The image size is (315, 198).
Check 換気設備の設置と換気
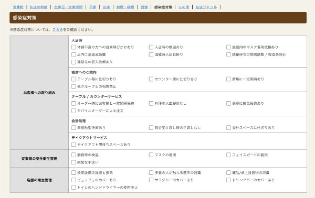click(x=73, y=172)
